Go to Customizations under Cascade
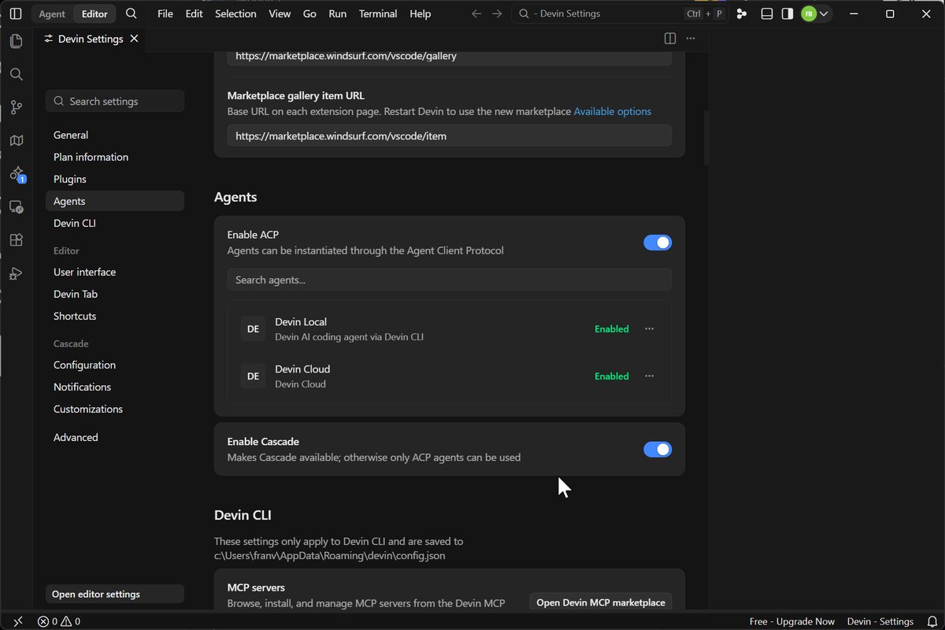The height and width of the screenshot is (630, 945). (115, 409)
